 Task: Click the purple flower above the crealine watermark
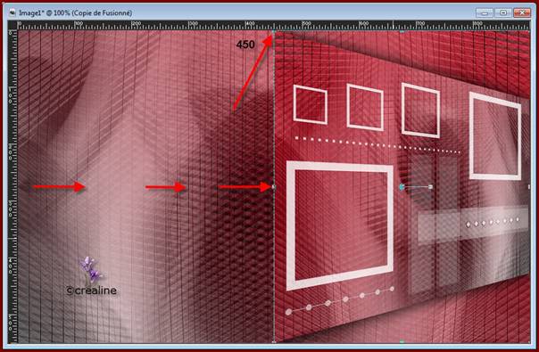[90, 269]
